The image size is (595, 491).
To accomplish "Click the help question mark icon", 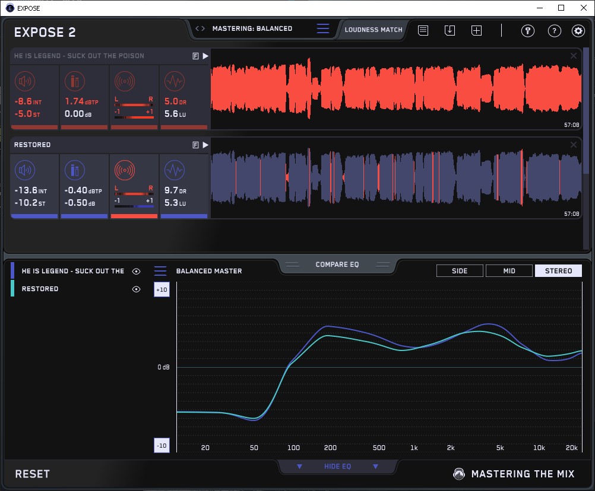I will click(554, 31).
